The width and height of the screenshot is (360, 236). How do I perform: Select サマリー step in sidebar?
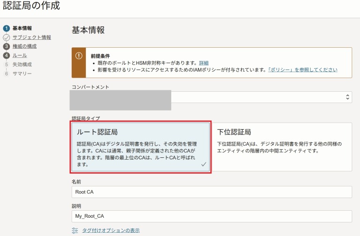click(22, 74)
